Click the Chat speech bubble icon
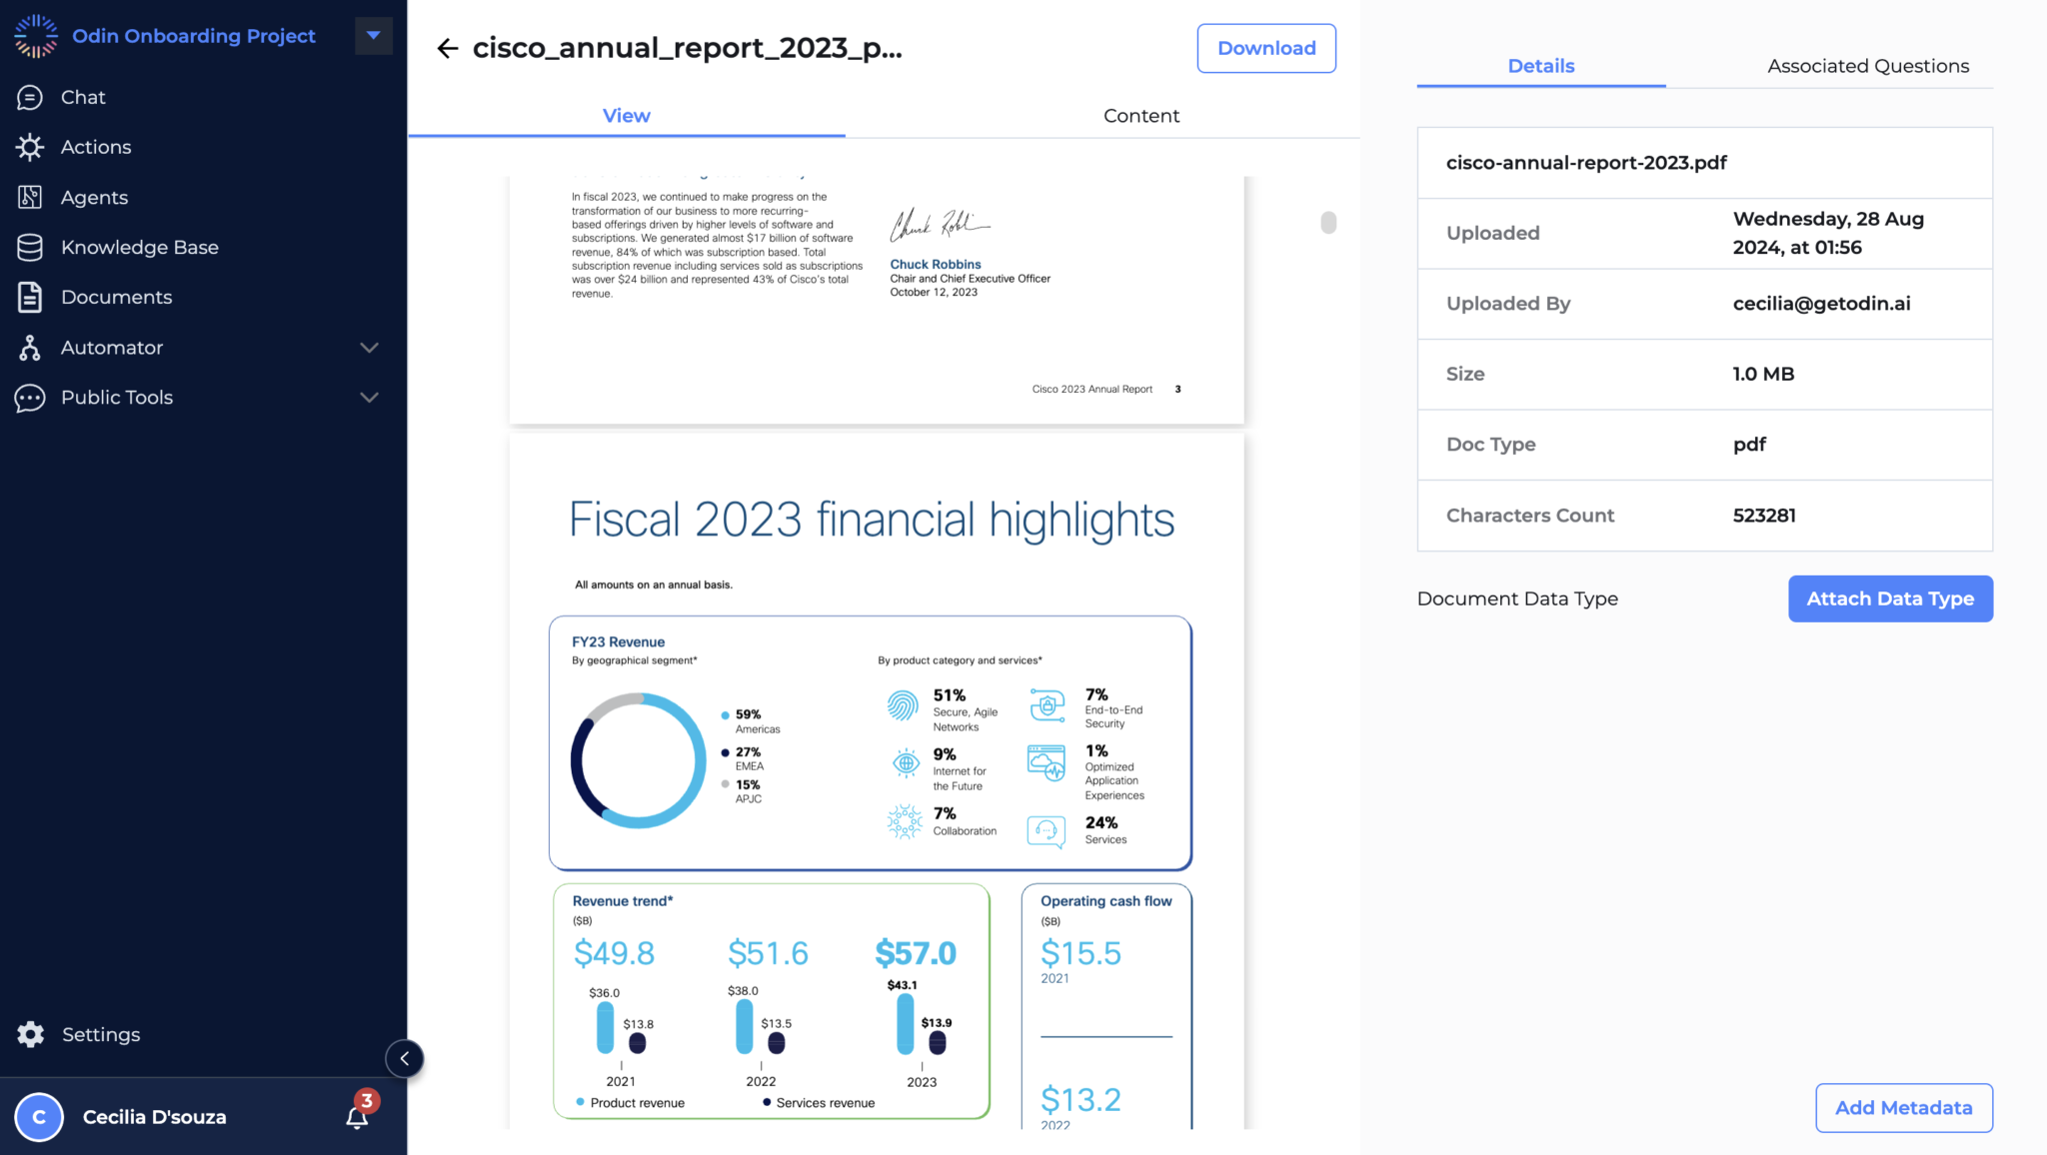This screenshot has height=1155, width=2047. tap(30, 97)
